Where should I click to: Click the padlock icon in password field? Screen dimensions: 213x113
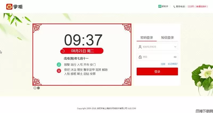pyautogui.click(x=140, y=57)
